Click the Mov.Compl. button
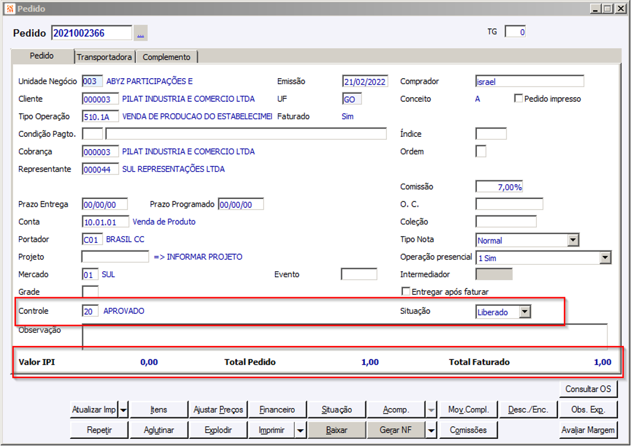This screenshot has width=631, height=446. 469,410
